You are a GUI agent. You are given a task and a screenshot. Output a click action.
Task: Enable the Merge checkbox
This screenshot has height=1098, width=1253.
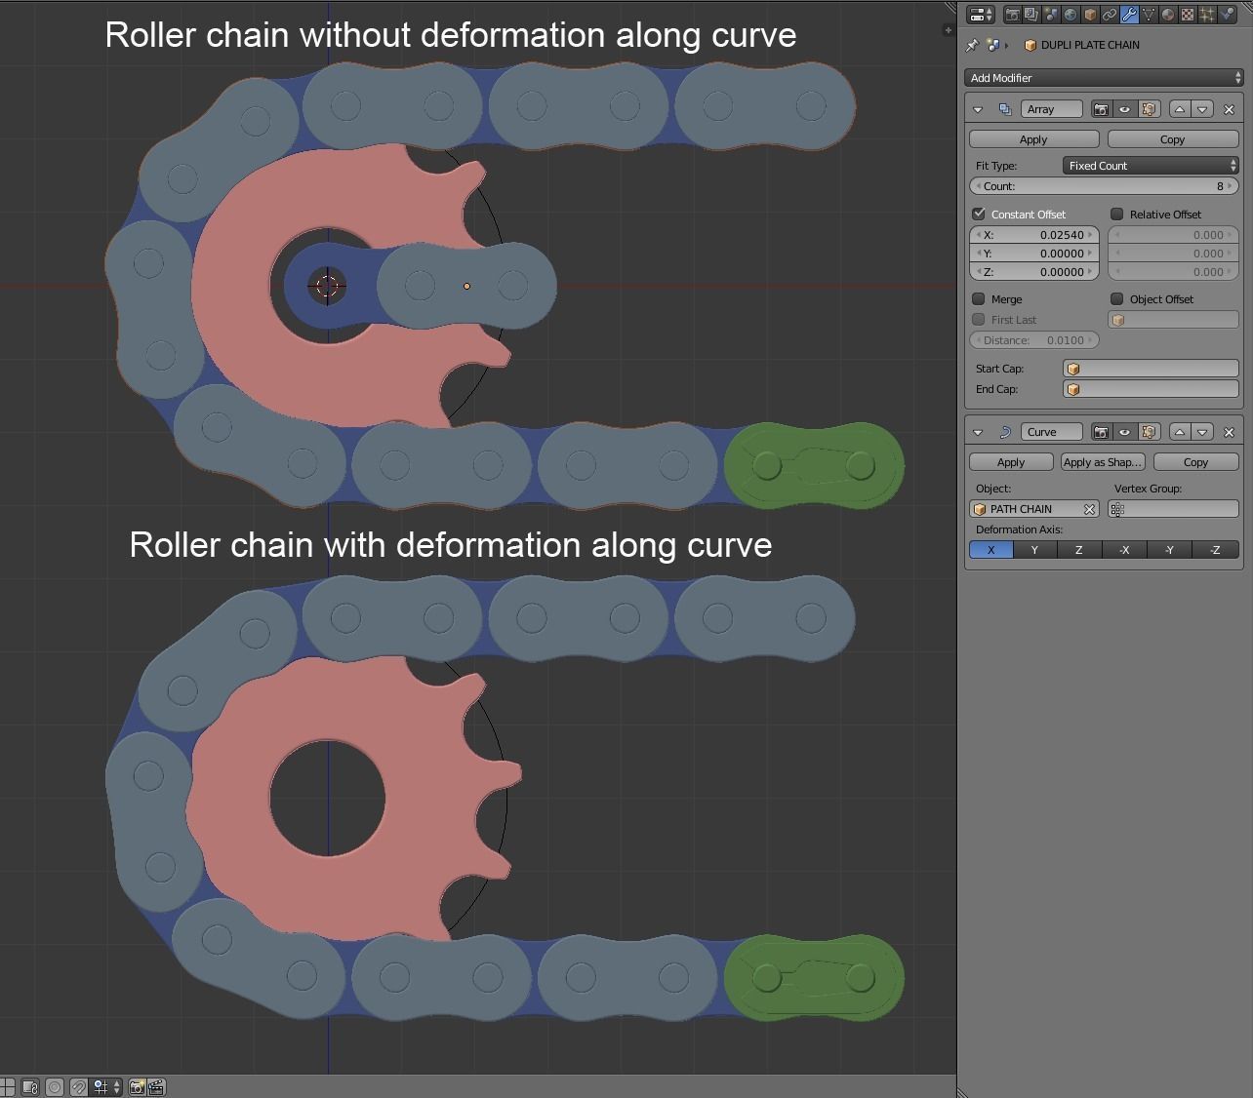(x=979, y=299)
